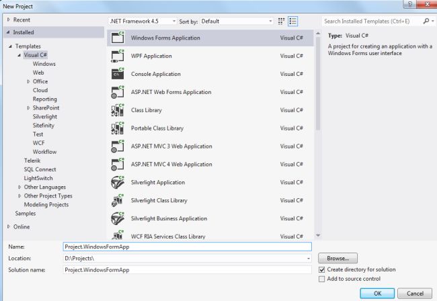The height and width of the screenshot is (301, 437).
Task: Click the OK button
Action: (x=377, y=294)
